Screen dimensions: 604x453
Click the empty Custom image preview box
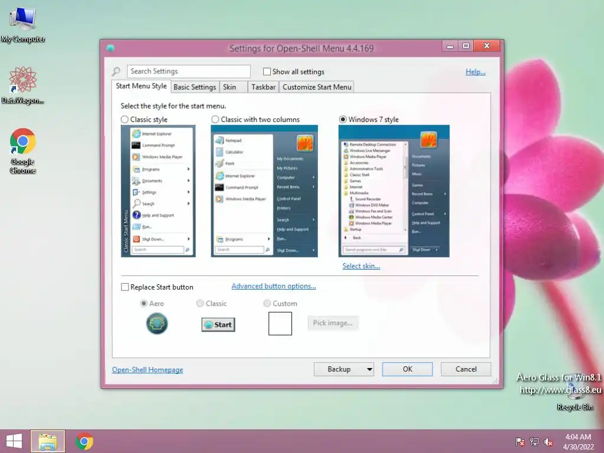(x=280, y=324)
